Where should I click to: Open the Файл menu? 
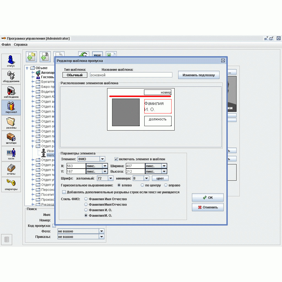(6, 44)
